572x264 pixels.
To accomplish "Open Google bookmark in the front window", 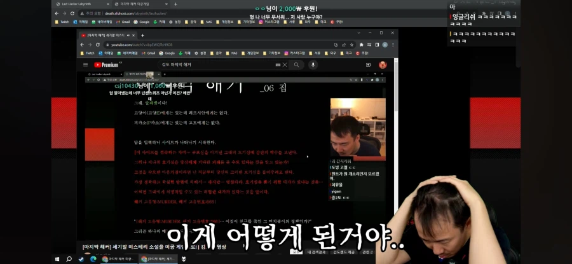I will (x=167, y=53).
